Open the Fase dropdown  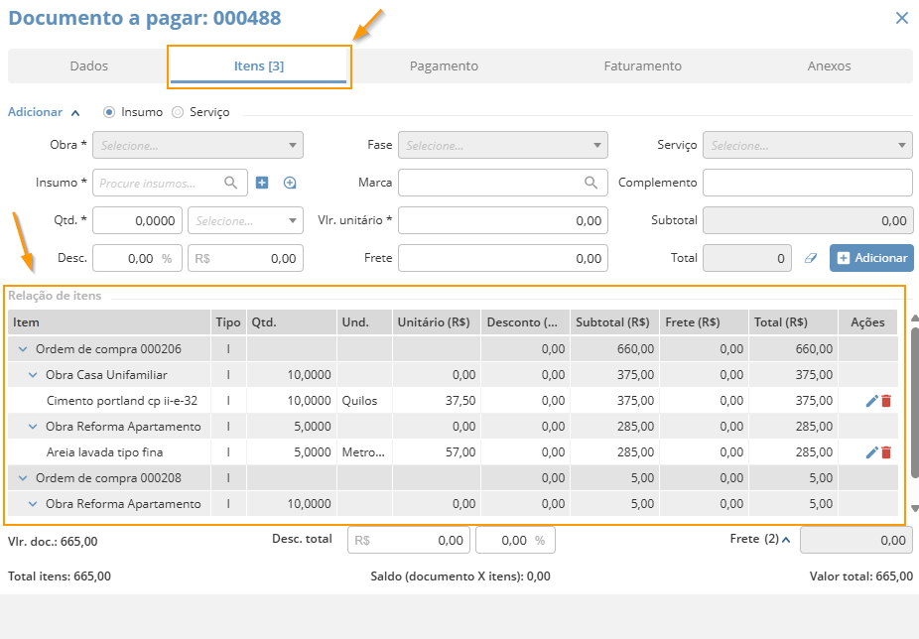tap(502, 145)
